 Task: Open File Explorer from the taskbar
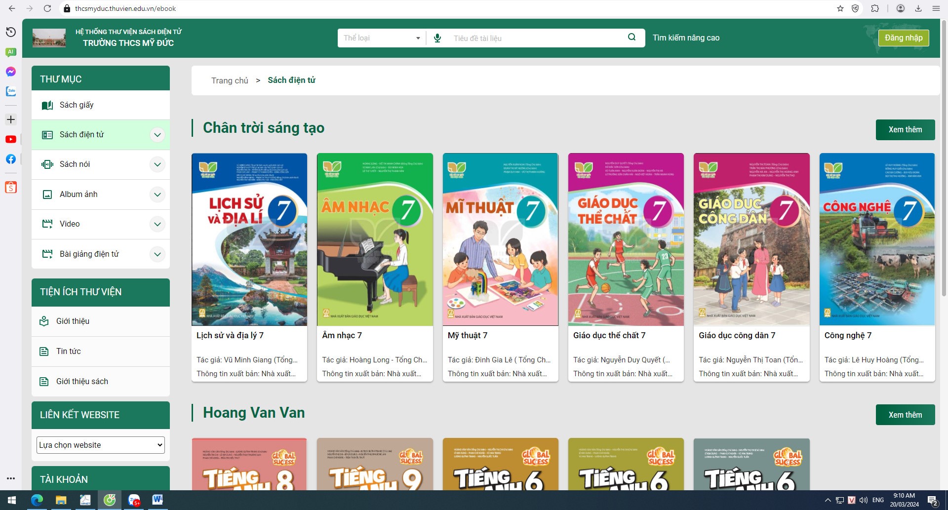[61, 500]
